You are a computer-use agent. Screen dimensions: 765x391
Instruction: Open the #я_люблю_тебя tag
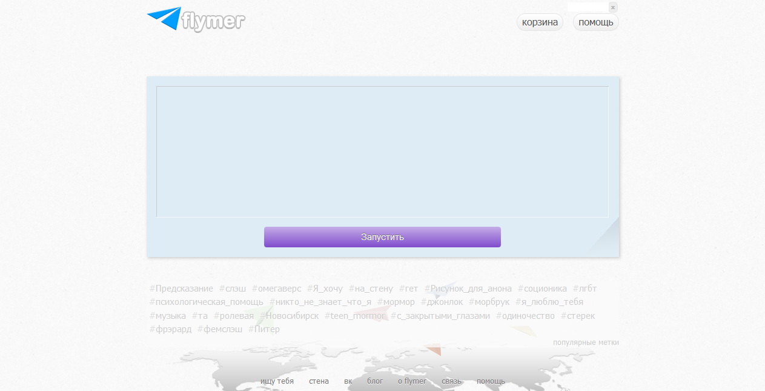[x=549, y=302]
